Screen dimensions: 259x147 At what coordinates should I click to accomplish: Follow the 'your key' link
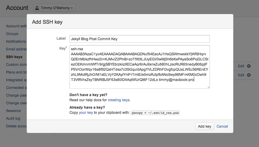(x=86, y=113)
